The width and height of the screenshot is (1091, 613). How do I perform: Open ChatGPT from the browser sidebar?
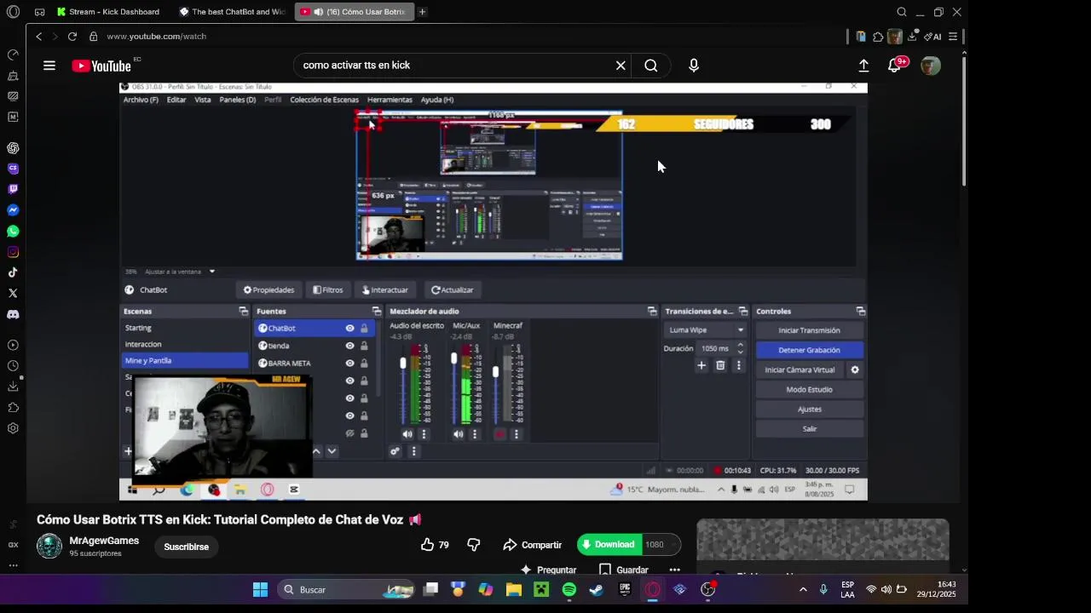13,148
